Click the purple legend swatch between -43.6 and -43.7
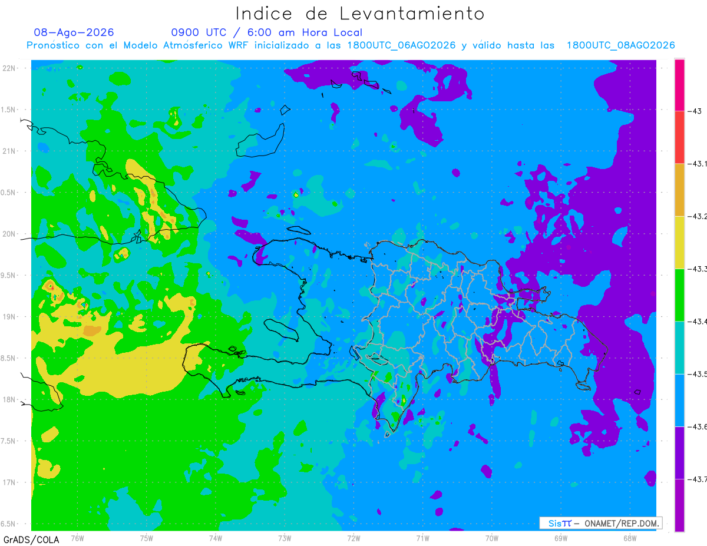707x546 pixels. pyautogui.click(x=679, y=452)
